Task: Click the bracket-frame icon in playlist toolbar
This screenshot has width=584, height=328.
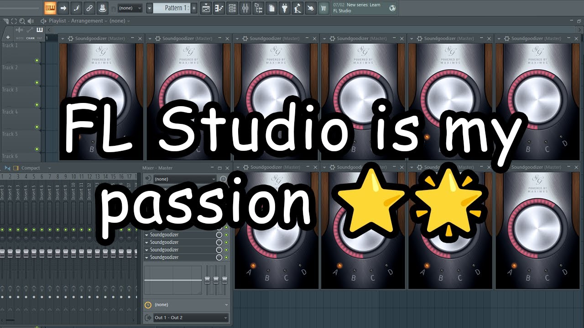Action: (x=14, y=21)
